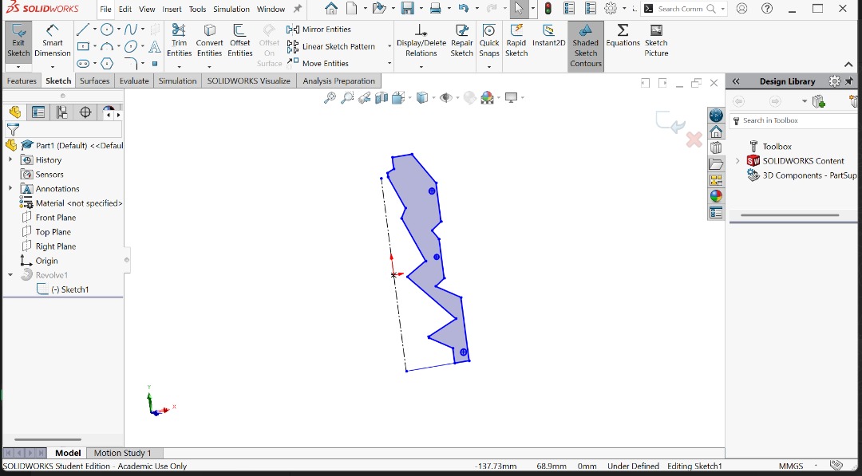Toggle Rapid Sketch
Screen dimensions: 862x476
[516, 41]
